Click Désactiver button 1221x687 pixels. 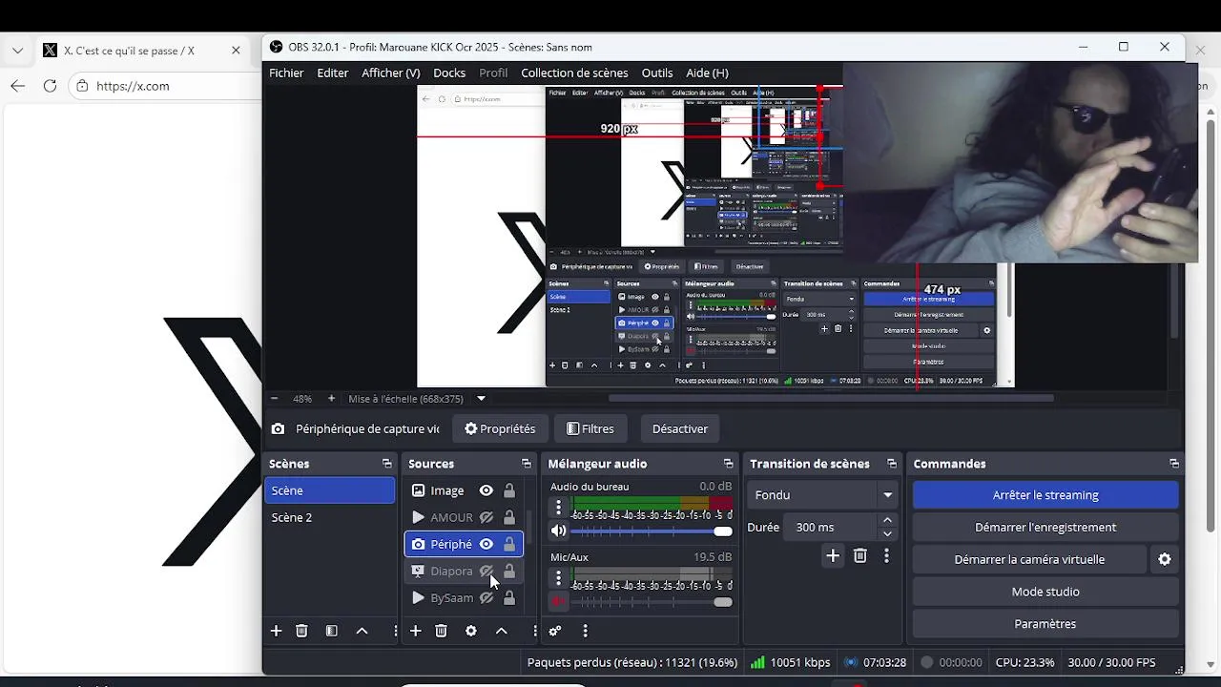click(x=680, y=429)
